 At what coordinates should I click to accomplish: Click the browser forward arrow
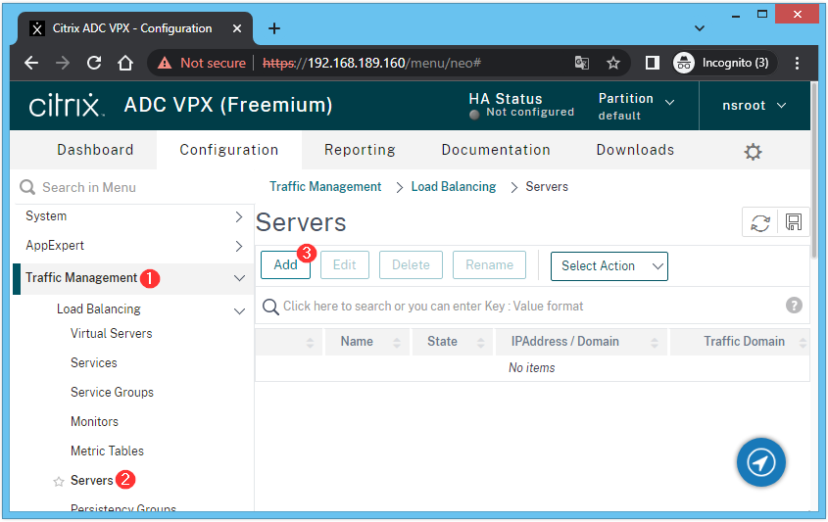[x=63, y=64]
